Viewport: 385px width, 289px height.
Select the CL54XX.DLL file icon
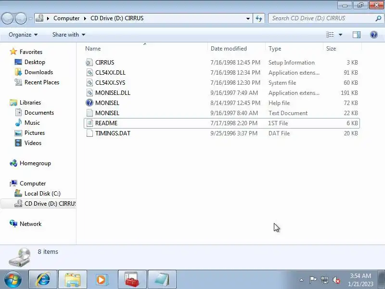(x=90, y=73)
